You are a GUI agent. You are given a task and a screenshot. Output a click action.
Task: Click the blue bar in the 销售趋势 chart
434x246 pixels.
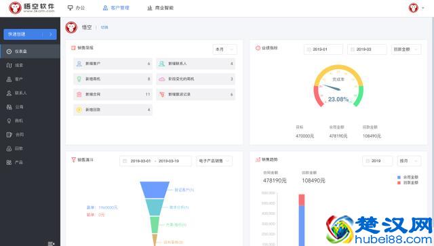coord(302,226)
